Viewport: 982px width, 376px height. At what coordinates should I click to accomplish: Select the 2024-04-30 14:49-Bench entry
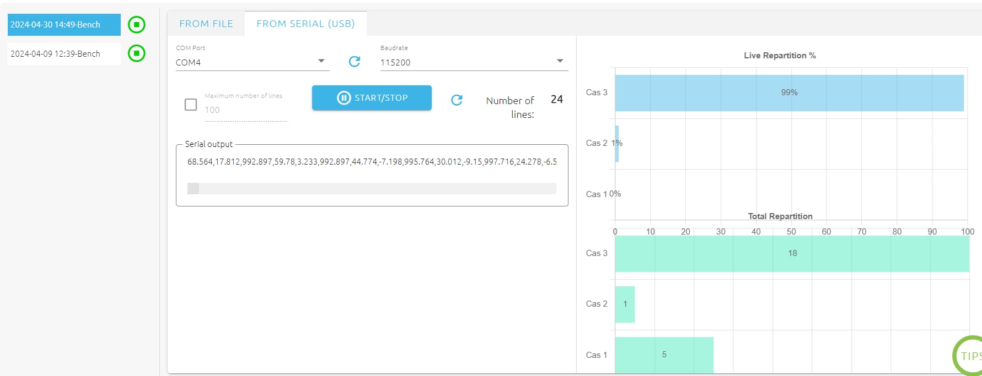pyautogui.click(x=64, y=25)
